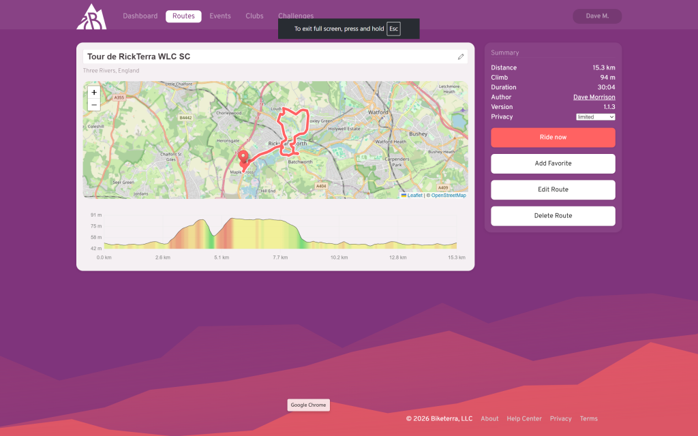Viewport: 698px width, 436px height.
Task: Click the route title text field
Action: coord(269,57)
